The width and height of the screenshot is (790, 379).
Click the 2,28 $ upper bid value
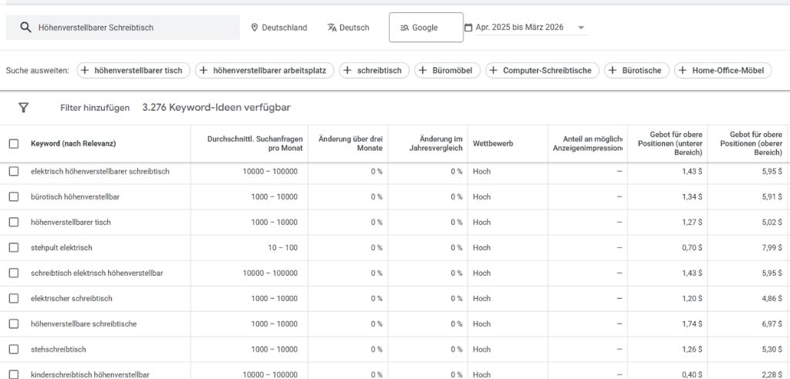[771, 374]
